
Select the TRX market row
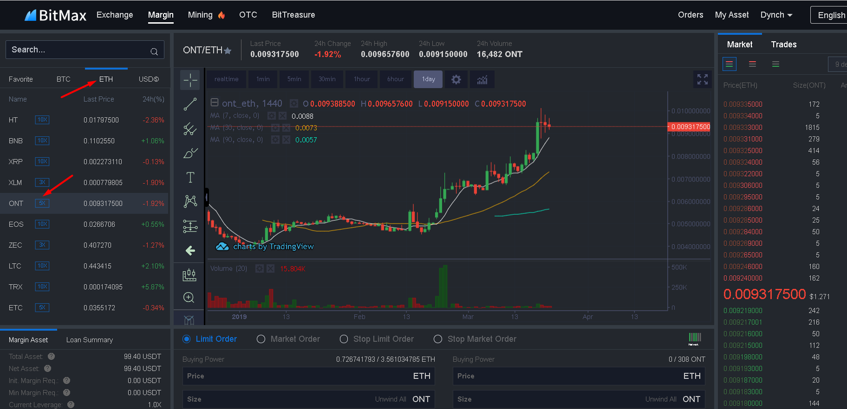click(85, 287)
